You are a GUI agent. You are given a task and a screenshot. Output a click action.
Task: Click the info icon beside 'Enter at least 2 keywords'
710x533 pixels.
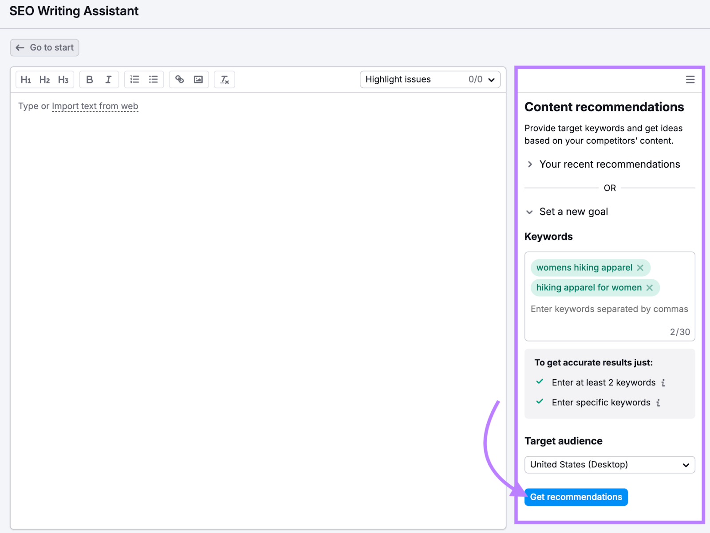663,382
